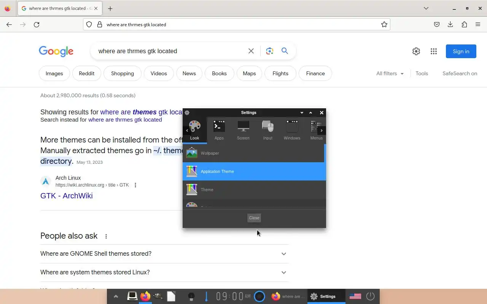Viewport: 487px width, 304px height.
Task: Open the list all tabs dropdown
Action: click(426, 8)
